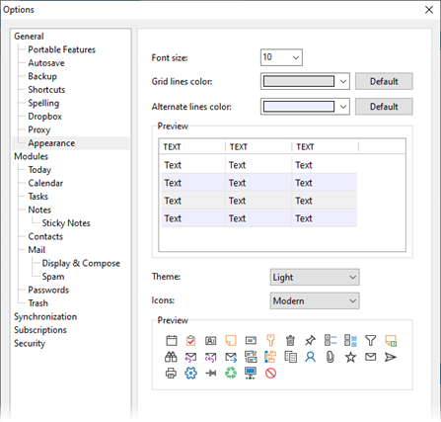Select the Appearance tree item

click(x=51, y=143)
